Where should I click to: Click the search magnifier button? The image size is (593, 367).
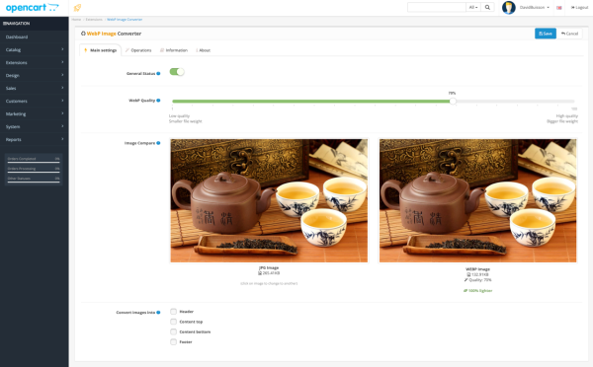(x=487, y=7)
